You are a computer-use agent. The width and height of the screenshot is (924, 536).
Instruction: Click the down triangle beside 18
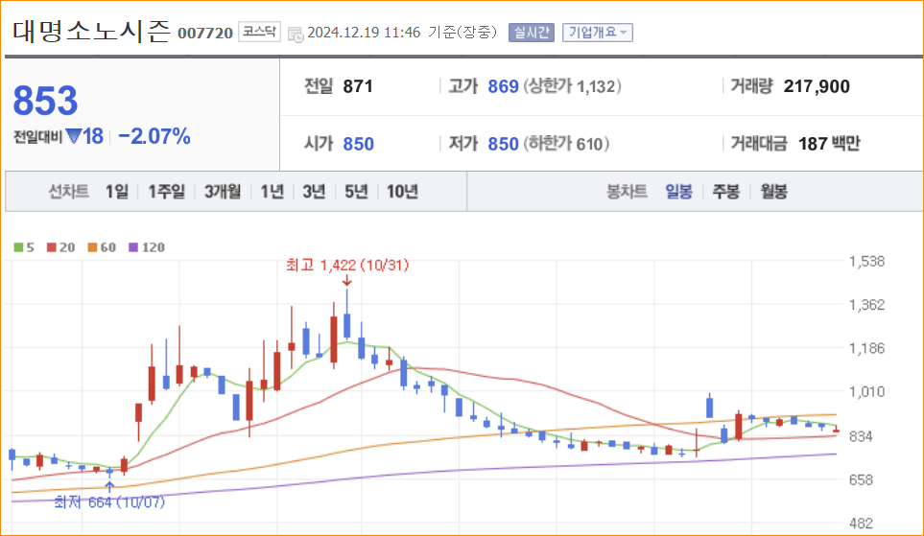(74, 137)
